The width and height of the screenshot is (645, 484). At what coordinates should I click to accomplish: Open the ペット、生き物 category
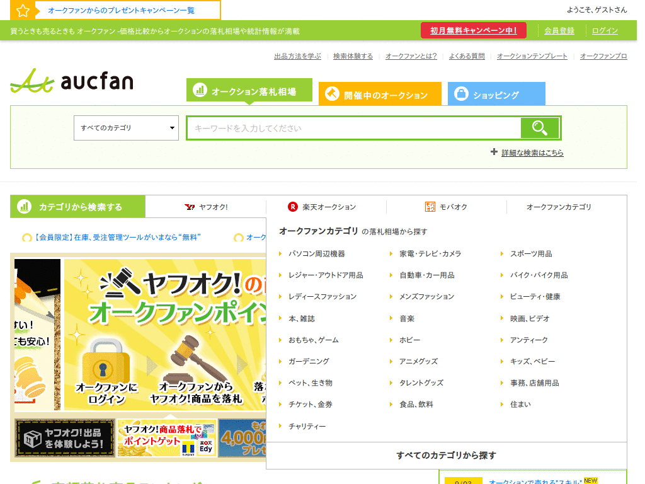(311, 383)
